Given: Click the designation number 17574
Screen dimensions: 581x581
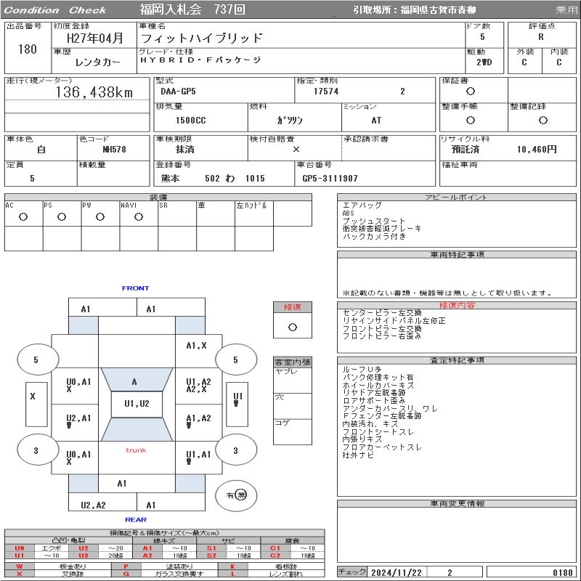Looking at the screenshot, I should 326,92.
